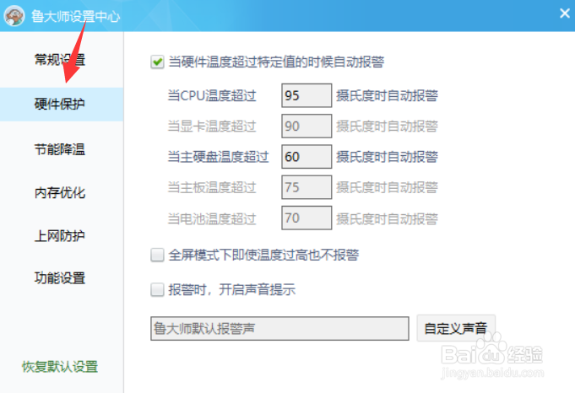Image resolution: width=575 pixels, height=393 pixels.
Task: Tick the 报警时，开启声音提示 checkbox
Action: tap(157, 290)
